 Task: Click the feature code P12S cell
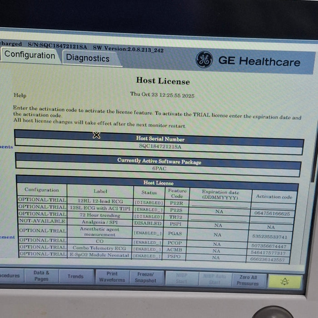[x=176, y=210]
